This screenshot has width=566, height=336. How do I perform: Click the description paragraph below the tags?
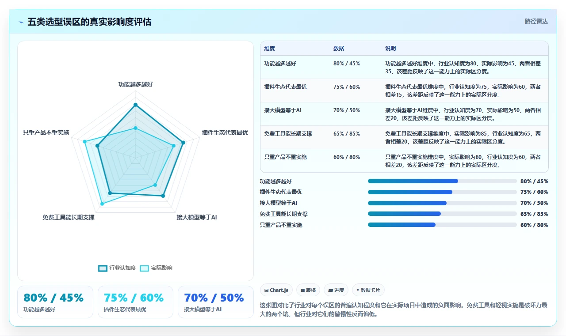point(404,310)
